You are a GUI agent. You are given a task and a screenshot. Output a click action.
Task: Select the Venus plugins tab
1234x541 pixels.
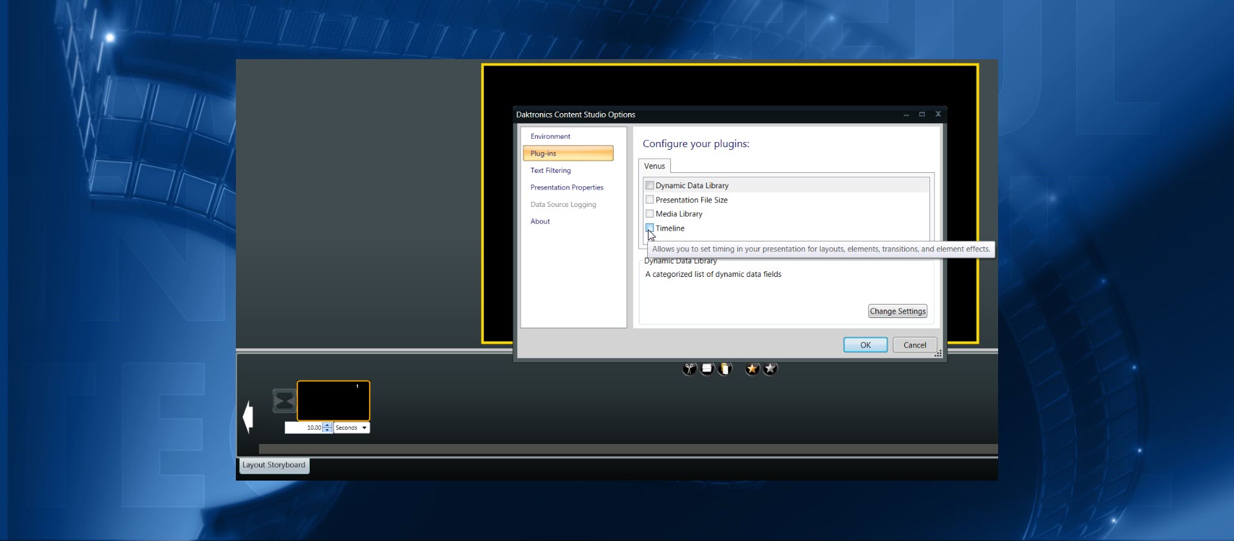[x=654, y=166]
